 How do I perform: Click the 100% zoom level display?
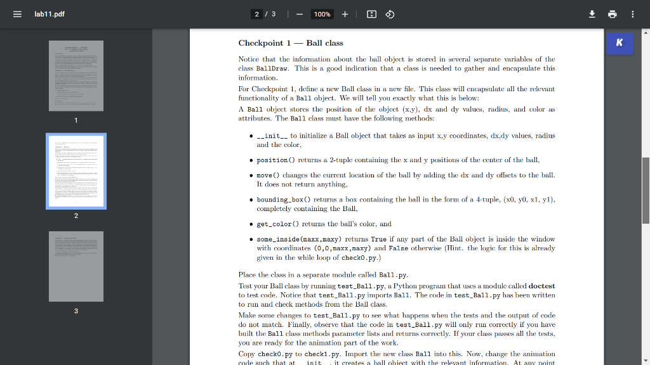click(x=322, y=13)
